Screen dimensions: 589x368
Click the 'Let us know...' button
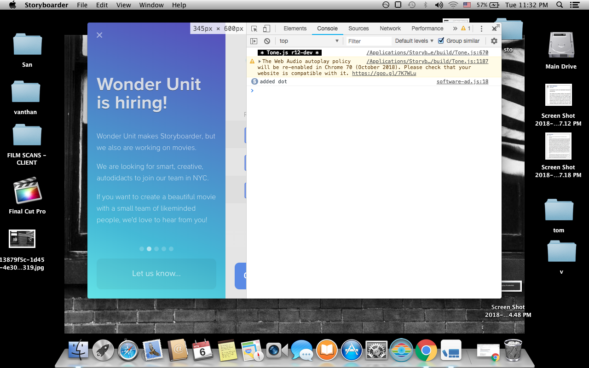click(x=156, y=273)
